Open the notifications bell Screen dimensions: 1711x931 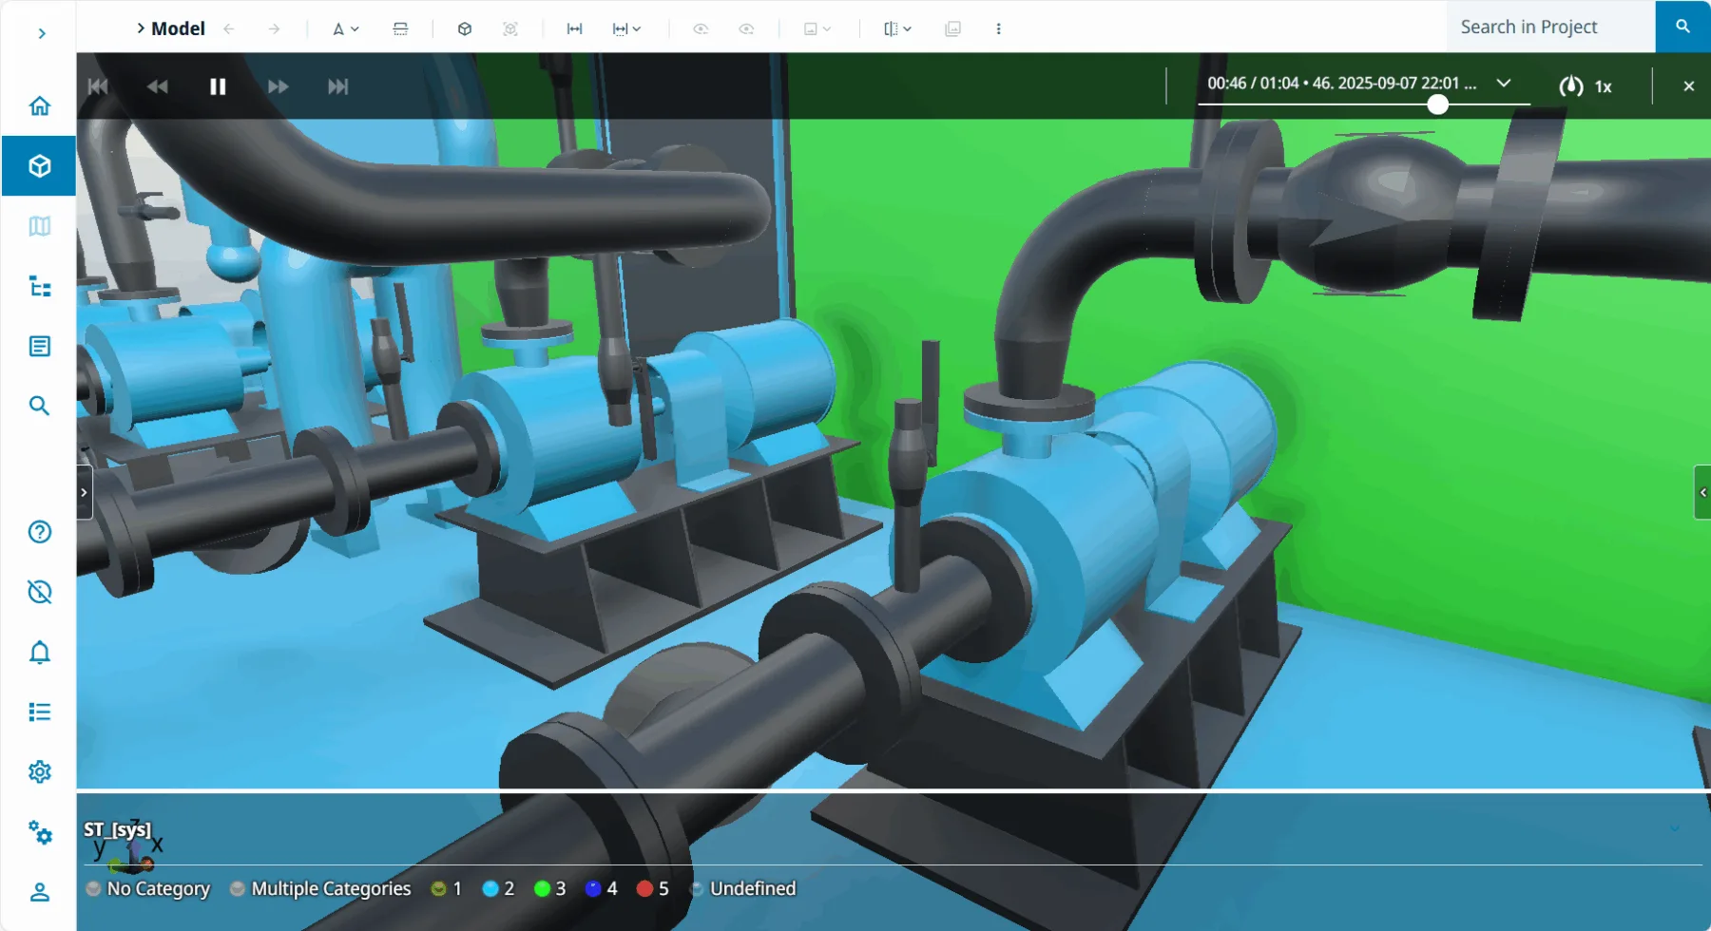pos(39,653)
